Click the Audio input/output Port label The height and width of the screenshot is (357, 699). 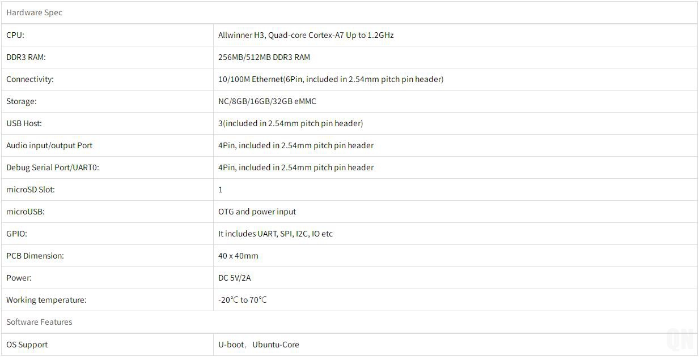49,145
